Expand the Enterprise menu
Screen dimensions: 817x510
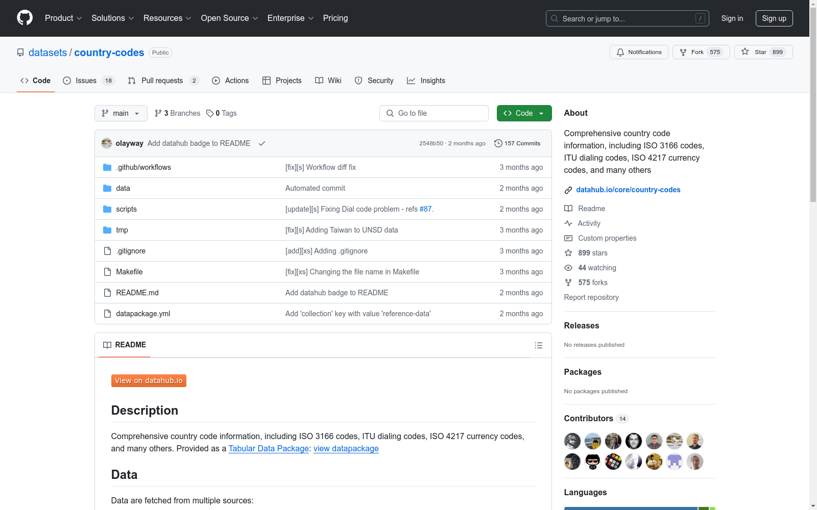(x=291, y=18)
